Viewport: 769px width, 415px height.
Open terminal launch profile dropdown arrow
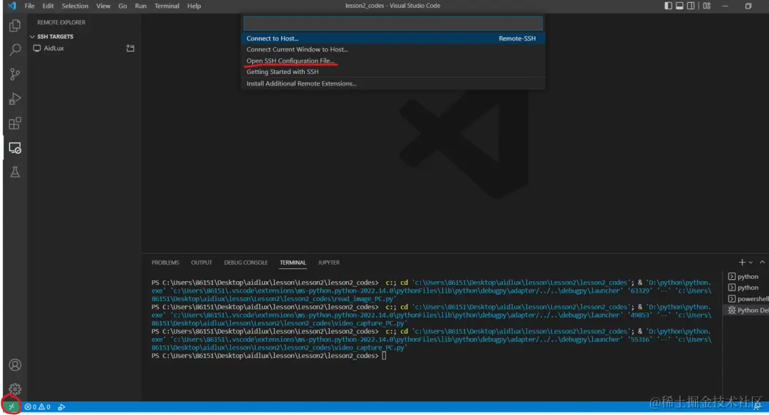click(x=750, y=263)
